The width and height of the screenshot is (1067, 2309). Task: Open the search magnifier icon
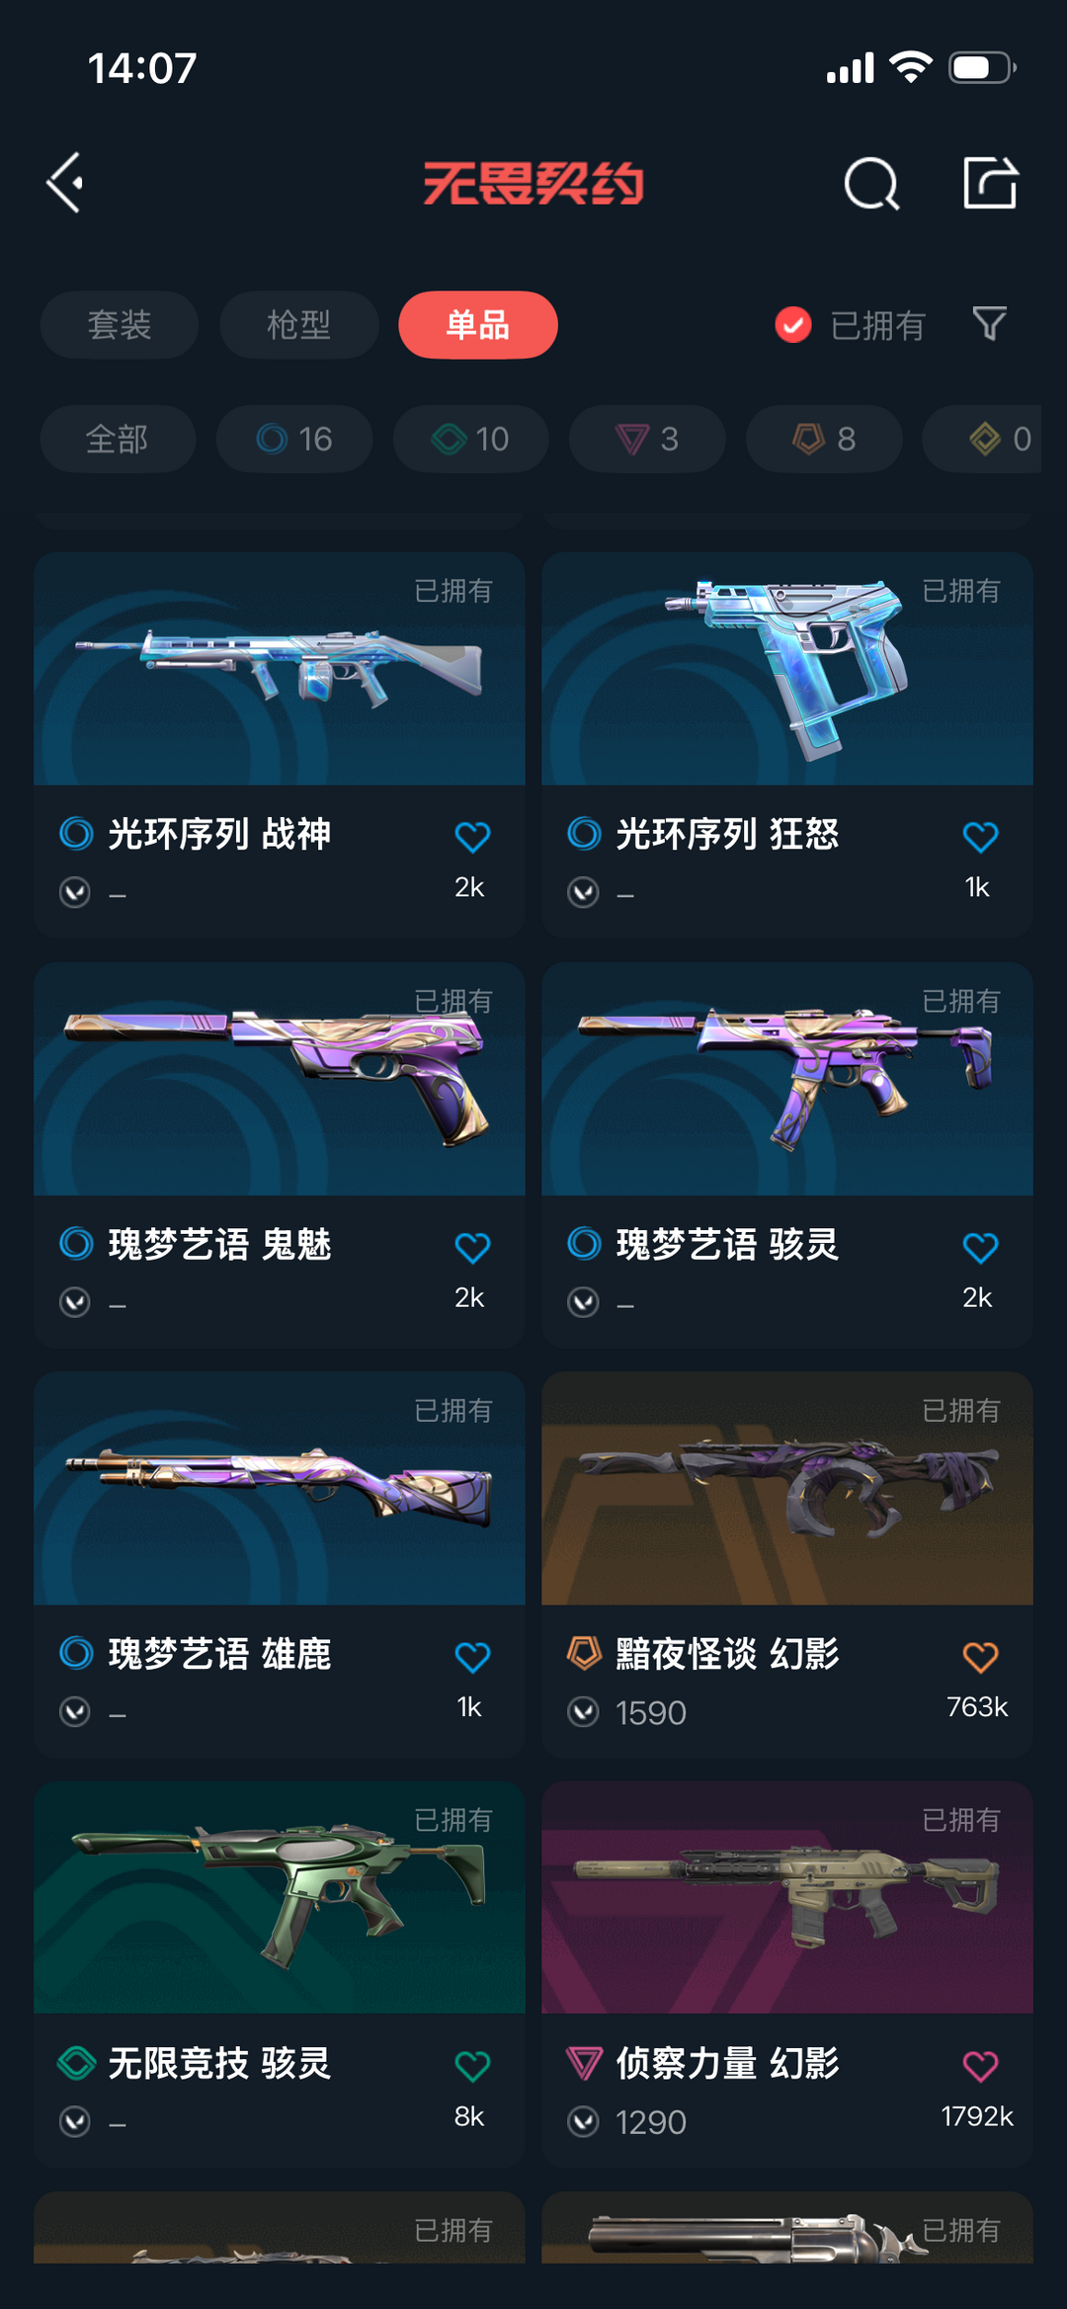871,183
